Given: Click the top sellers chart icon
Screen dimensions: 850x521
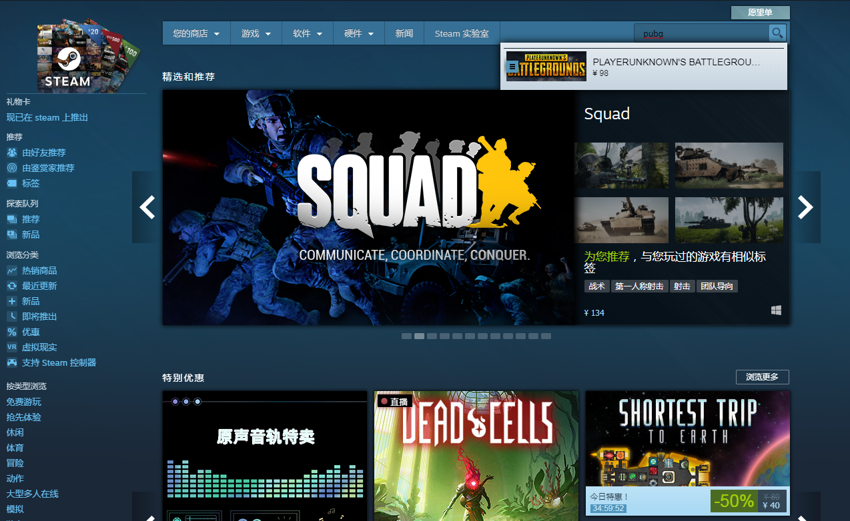Looking at the screenshot, I should tap(12, 270).
